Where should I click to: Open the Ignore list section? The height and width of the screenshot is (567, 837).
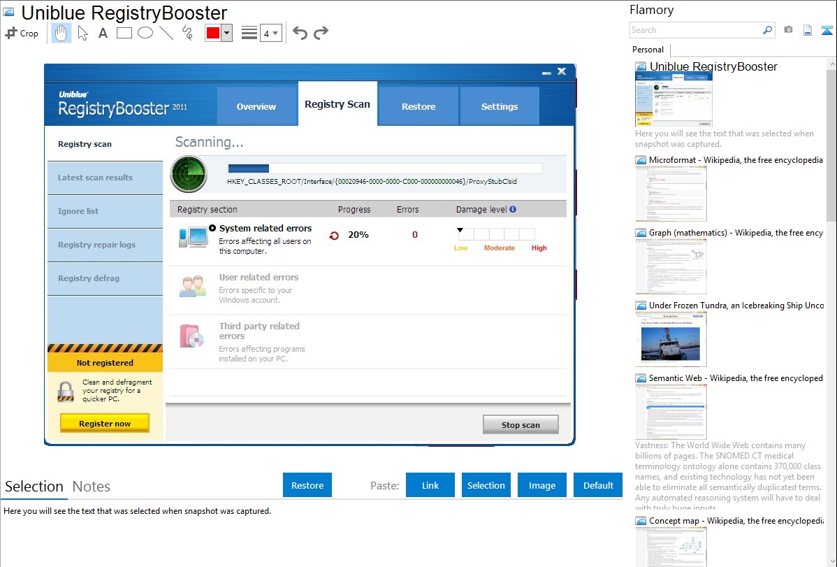click(x=105, y=211)
